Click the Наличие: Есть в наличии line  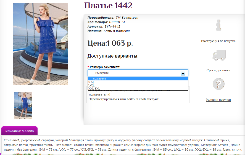(x=109, y=31)
